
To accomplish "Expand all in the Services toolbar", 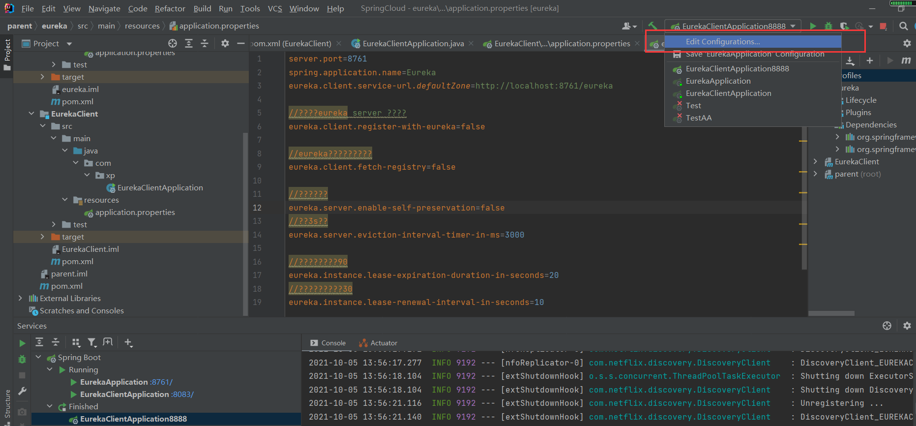I will pos(39,342).
